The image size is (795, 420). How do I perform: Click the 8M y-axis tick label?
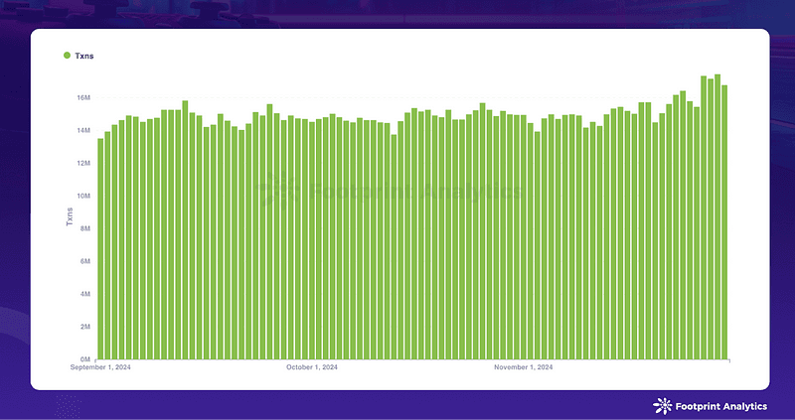point(84,228)
